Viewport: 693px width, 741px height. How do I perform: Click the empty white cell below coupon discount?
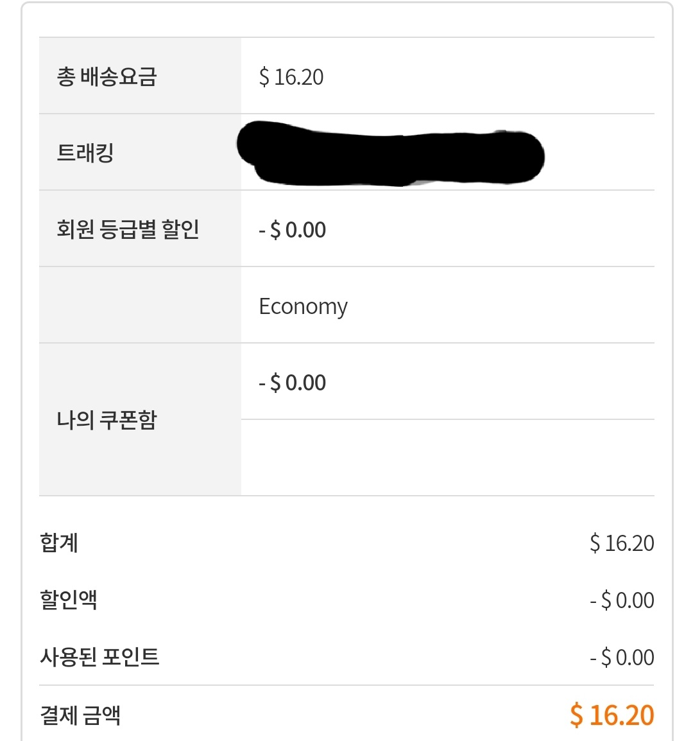(x=447, y=458)
